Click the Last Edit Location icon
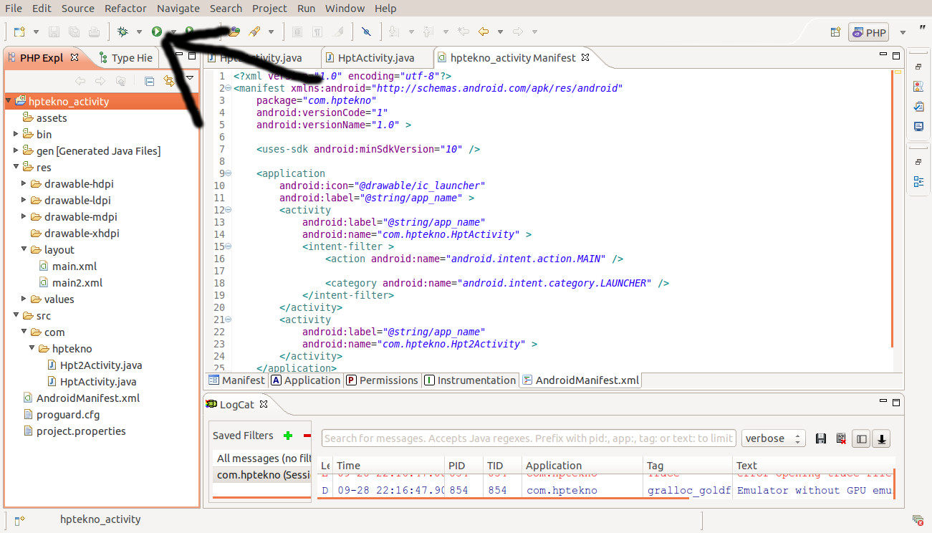 pyautogui.click(x=463, y=32)
